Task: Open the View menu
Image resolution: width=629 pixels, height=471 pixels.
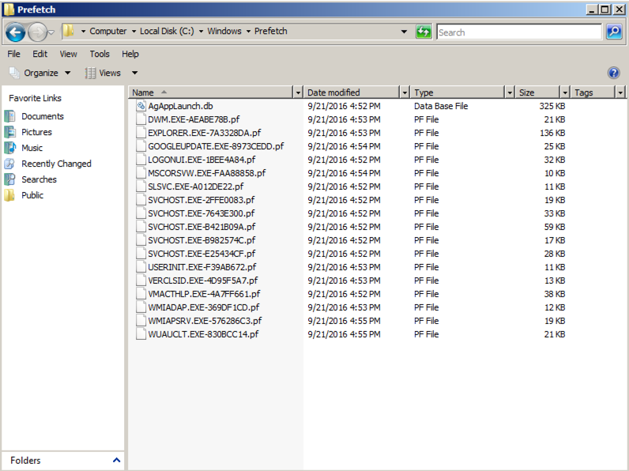Action: 68,54
